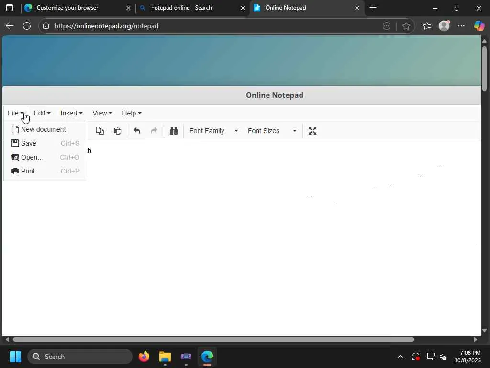The height and width of the screenshot is (368, 490).
Task: Open the Font Family dropdown
Action: (x=213, y=131)
